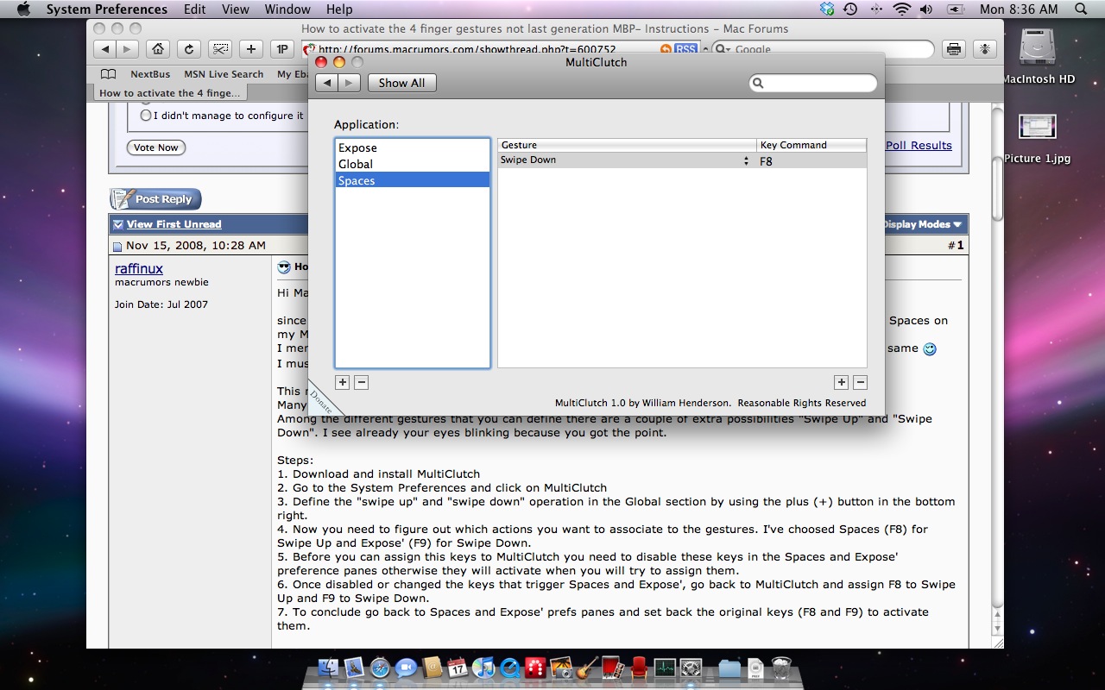Click the System Preferences search field
The height and width of the screenshot is (690, 1105).
[813, 83]
